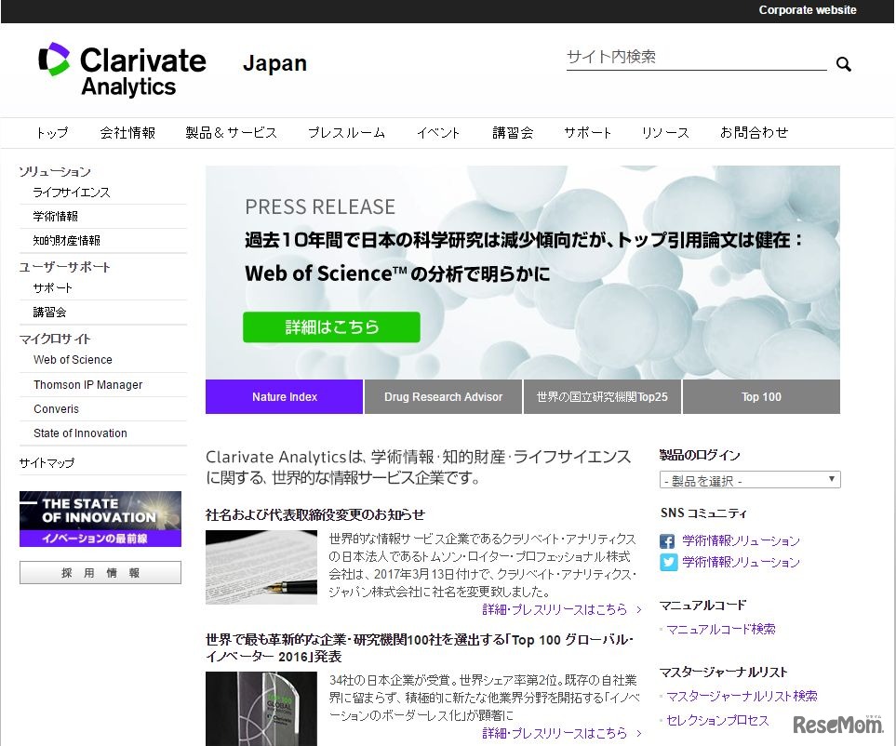Switch to the Top 100 banner tab
This screenshot has height=746, width=896.
point(761,396)
